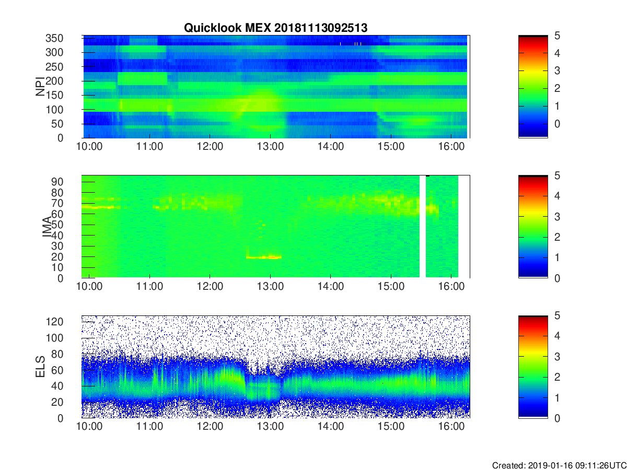627x470 pixels.
Task: Click the 16:00 time label under the ELS panel
Action: pyautogui.click(x=451, y=427)
